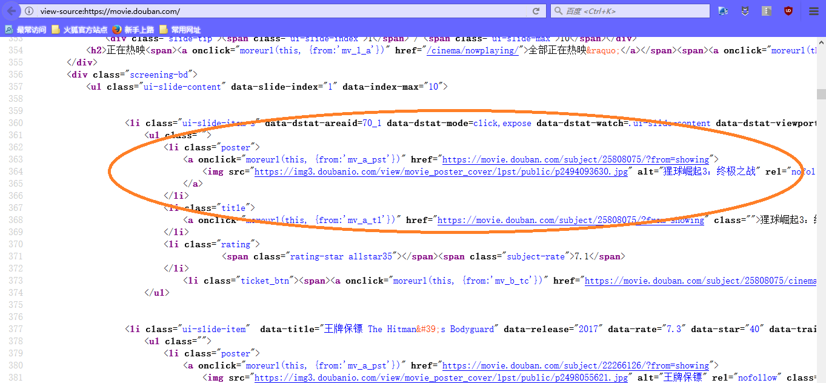Image resolution: width=826 pixels, height=383 pixels.
Task: Open the 最常访问 bookmarks folder
Action: (x=25, y=29)
